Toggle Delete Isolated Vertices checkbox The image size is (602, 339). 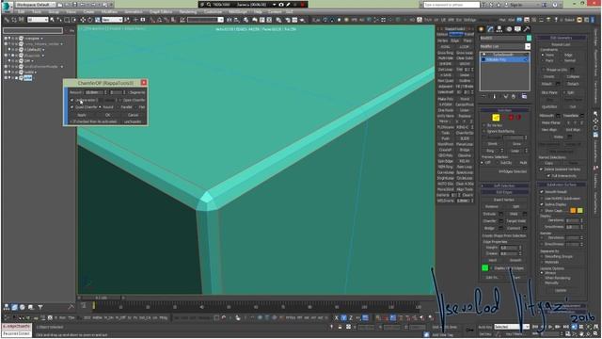click(542, 169)
